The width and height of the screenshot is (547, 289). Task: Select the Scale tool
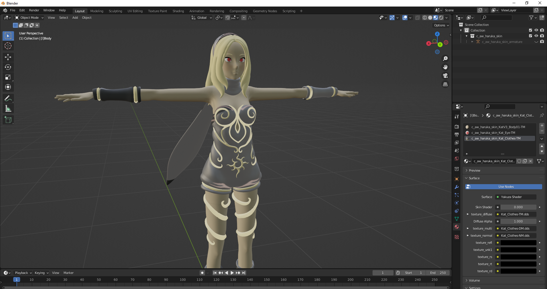pos(8,77)
